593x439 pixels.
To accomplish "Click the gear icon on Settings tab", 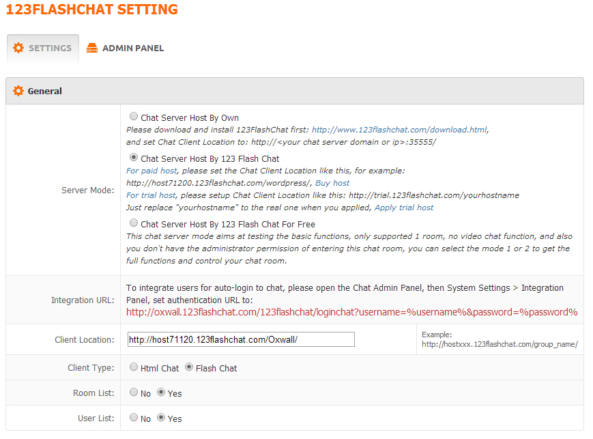I will [18, 48].
